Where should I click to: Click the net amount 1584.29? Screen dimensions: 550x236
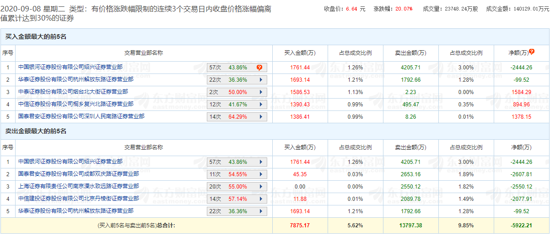[521, 92]
